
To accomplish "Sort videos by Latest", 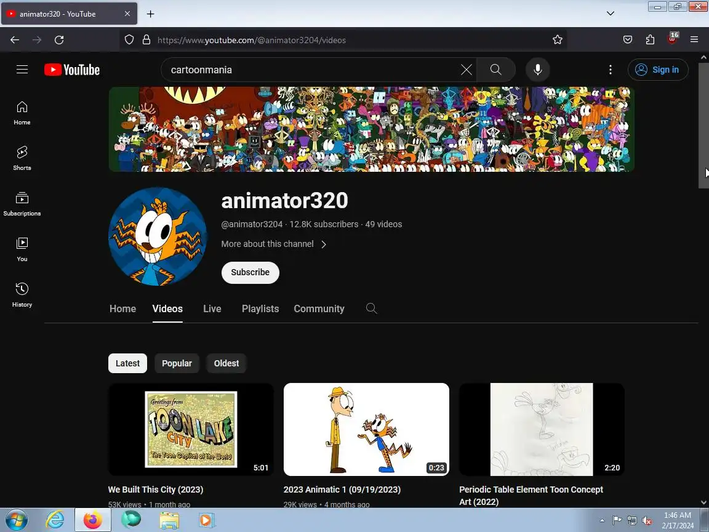I will [127, 363].
